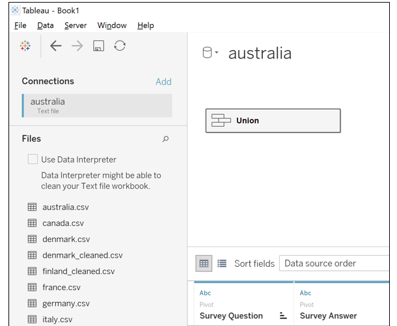Screen dimensions: 397x326
Task: Enable the Use Data Interpreter checkbox
Action: [33, 159]
